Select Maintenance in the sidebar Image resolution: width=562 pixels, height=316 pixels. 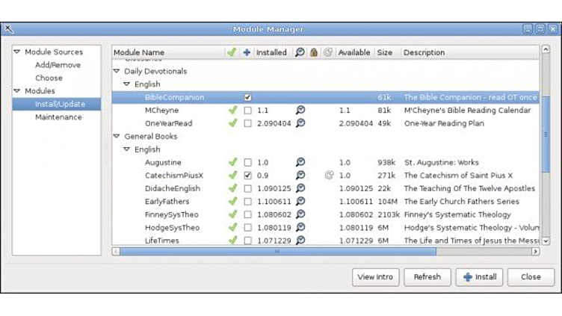[x=58, y=117]
